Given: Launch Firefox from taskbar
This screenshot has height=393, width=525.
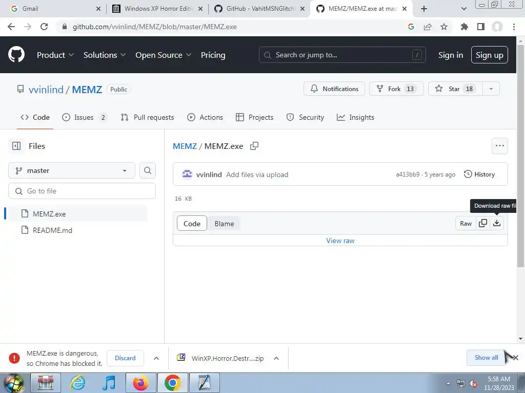Looking at the screenshot, I should 140,383.
